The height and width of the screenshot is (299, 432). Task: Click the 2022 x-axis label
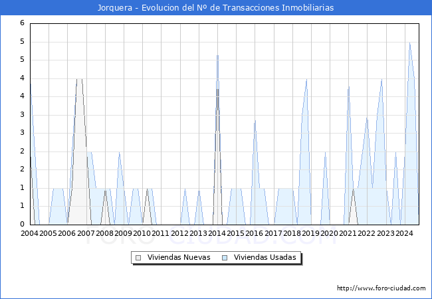(x=367, y=233)
